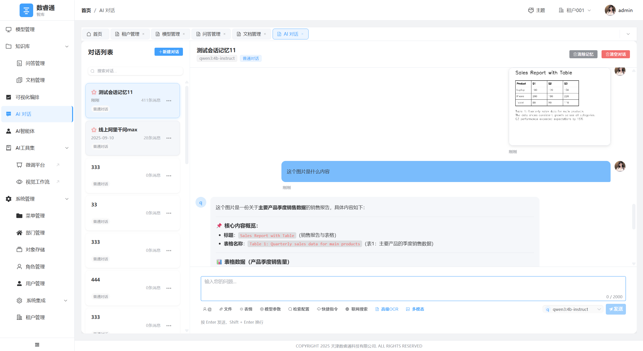Open the 检索配置 retrieval configuration
The height and width of the screenshot is (351, 643).
click(299, 309)
